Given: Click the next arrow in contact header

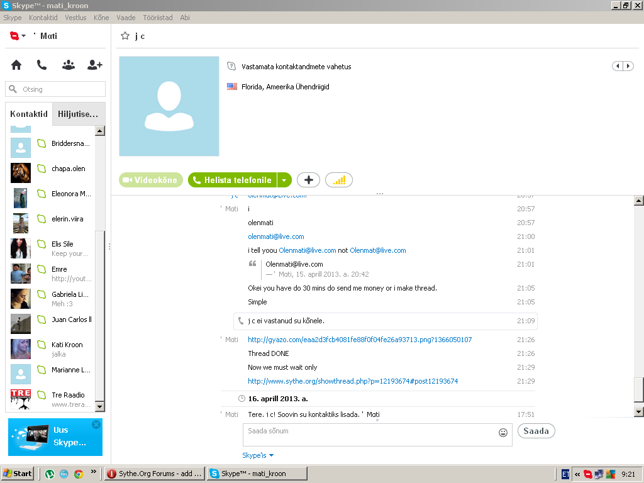Looking at the screenshot, I should pyautogui.click(x=628, y=66).
